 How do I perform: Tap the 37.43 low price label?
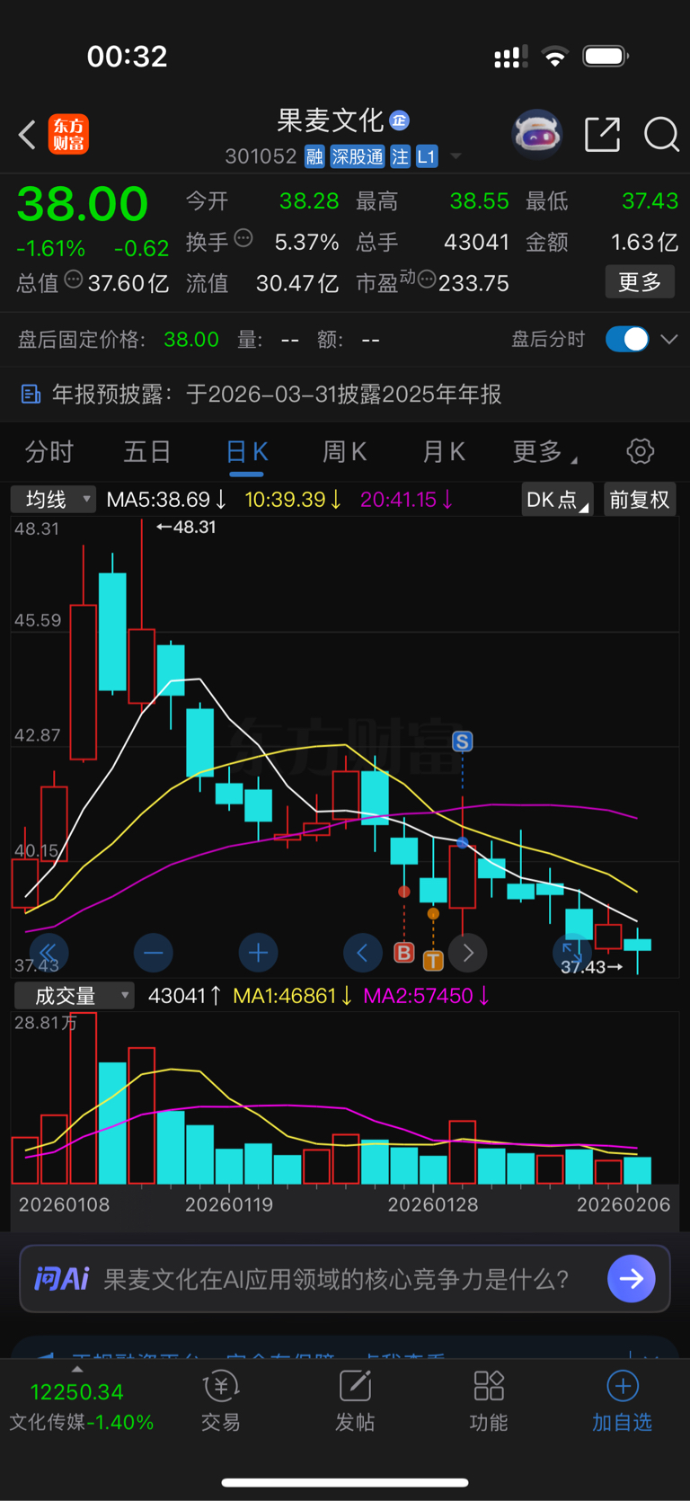[x=591, y=967]
